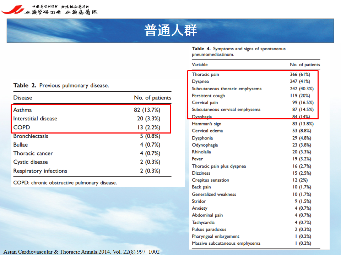Click the 'Asthma' row label
Viewport: 341px width, 255px height.
22,110
